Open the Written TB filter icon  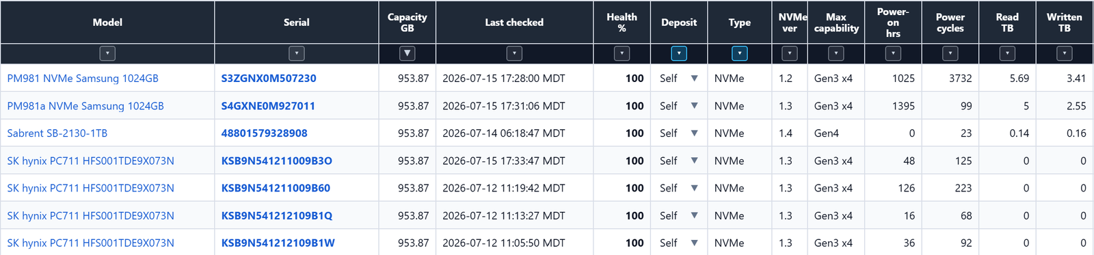(x=1064, y=53)
